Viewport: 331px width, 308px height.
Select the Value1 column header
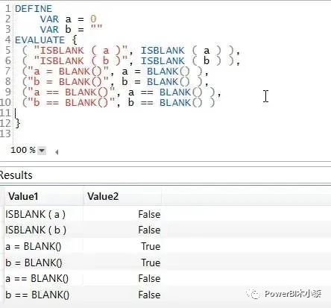[23, 197]
